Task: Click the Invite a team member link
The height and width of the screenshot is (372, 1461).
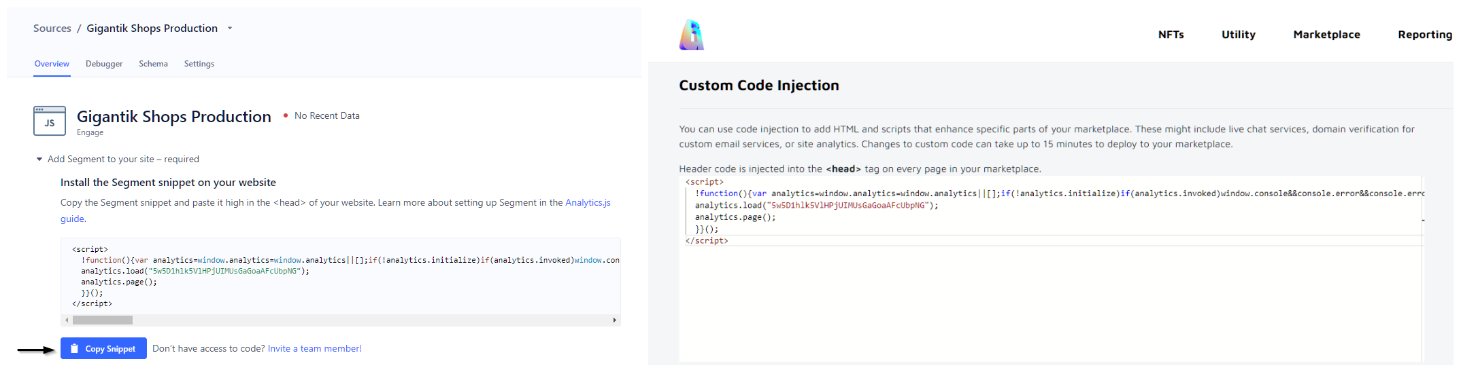Action: 314,349
